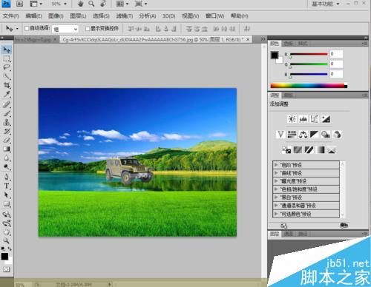
Task: Open the 文件(F) menu
Action: (10, 16)
